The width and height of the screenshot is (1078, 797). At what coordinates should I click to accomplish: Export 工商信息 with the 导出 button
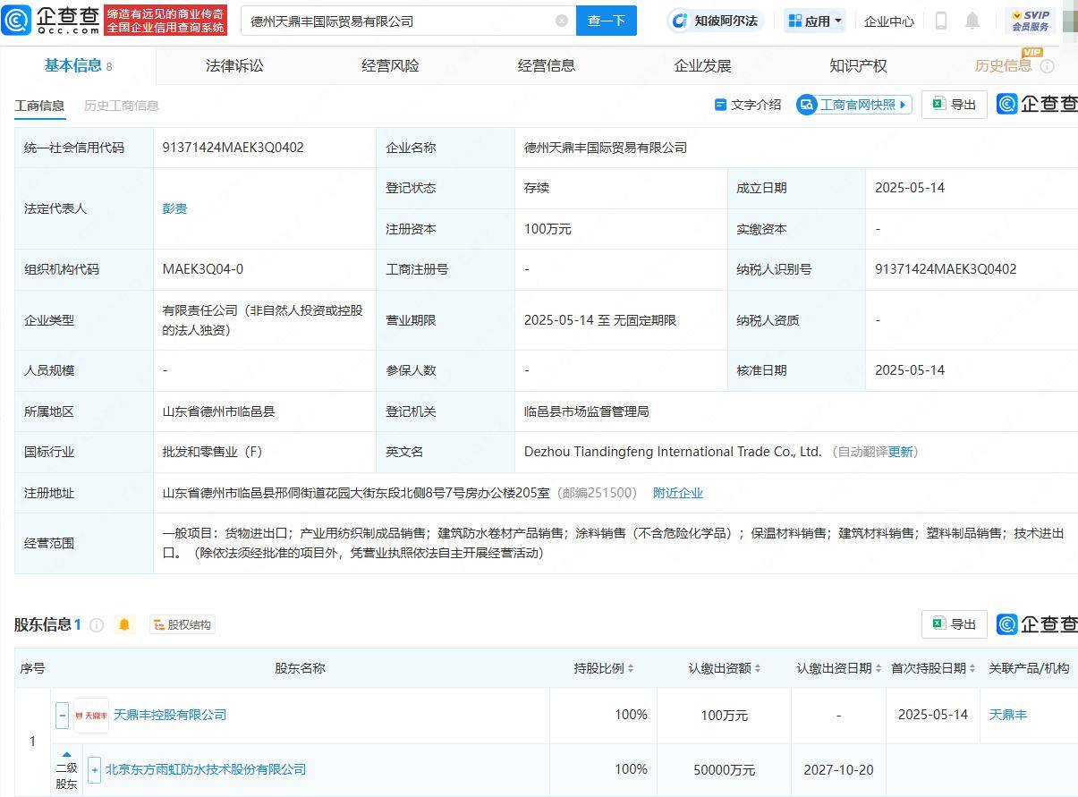(954, 105)
